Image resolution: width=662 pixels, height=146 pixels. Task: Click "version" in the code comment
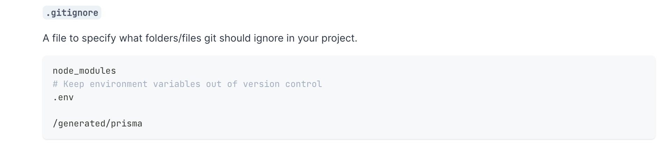[261, 84]
